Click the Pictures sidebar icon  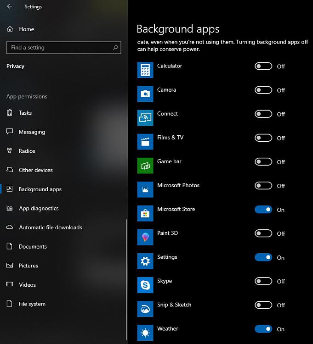[10, 265]
